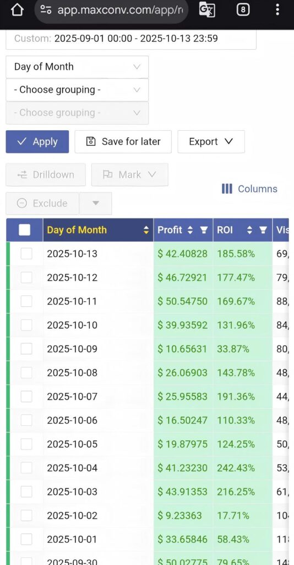This screenshot has width=294, height=565.
Task: Click ROI value 177.47%
Action: (x=236, y=278)
